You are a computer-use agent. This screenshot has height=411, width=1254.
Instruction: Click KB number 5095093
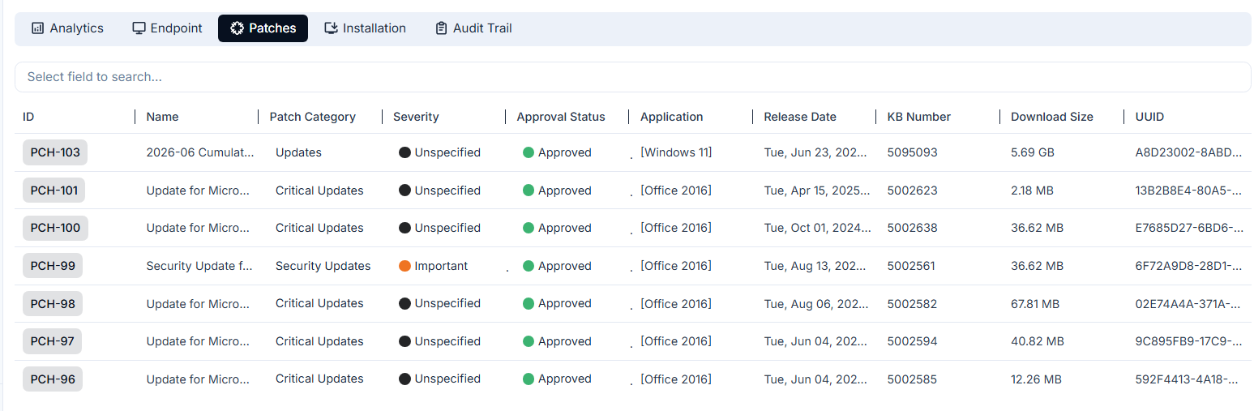coord(913,152)
